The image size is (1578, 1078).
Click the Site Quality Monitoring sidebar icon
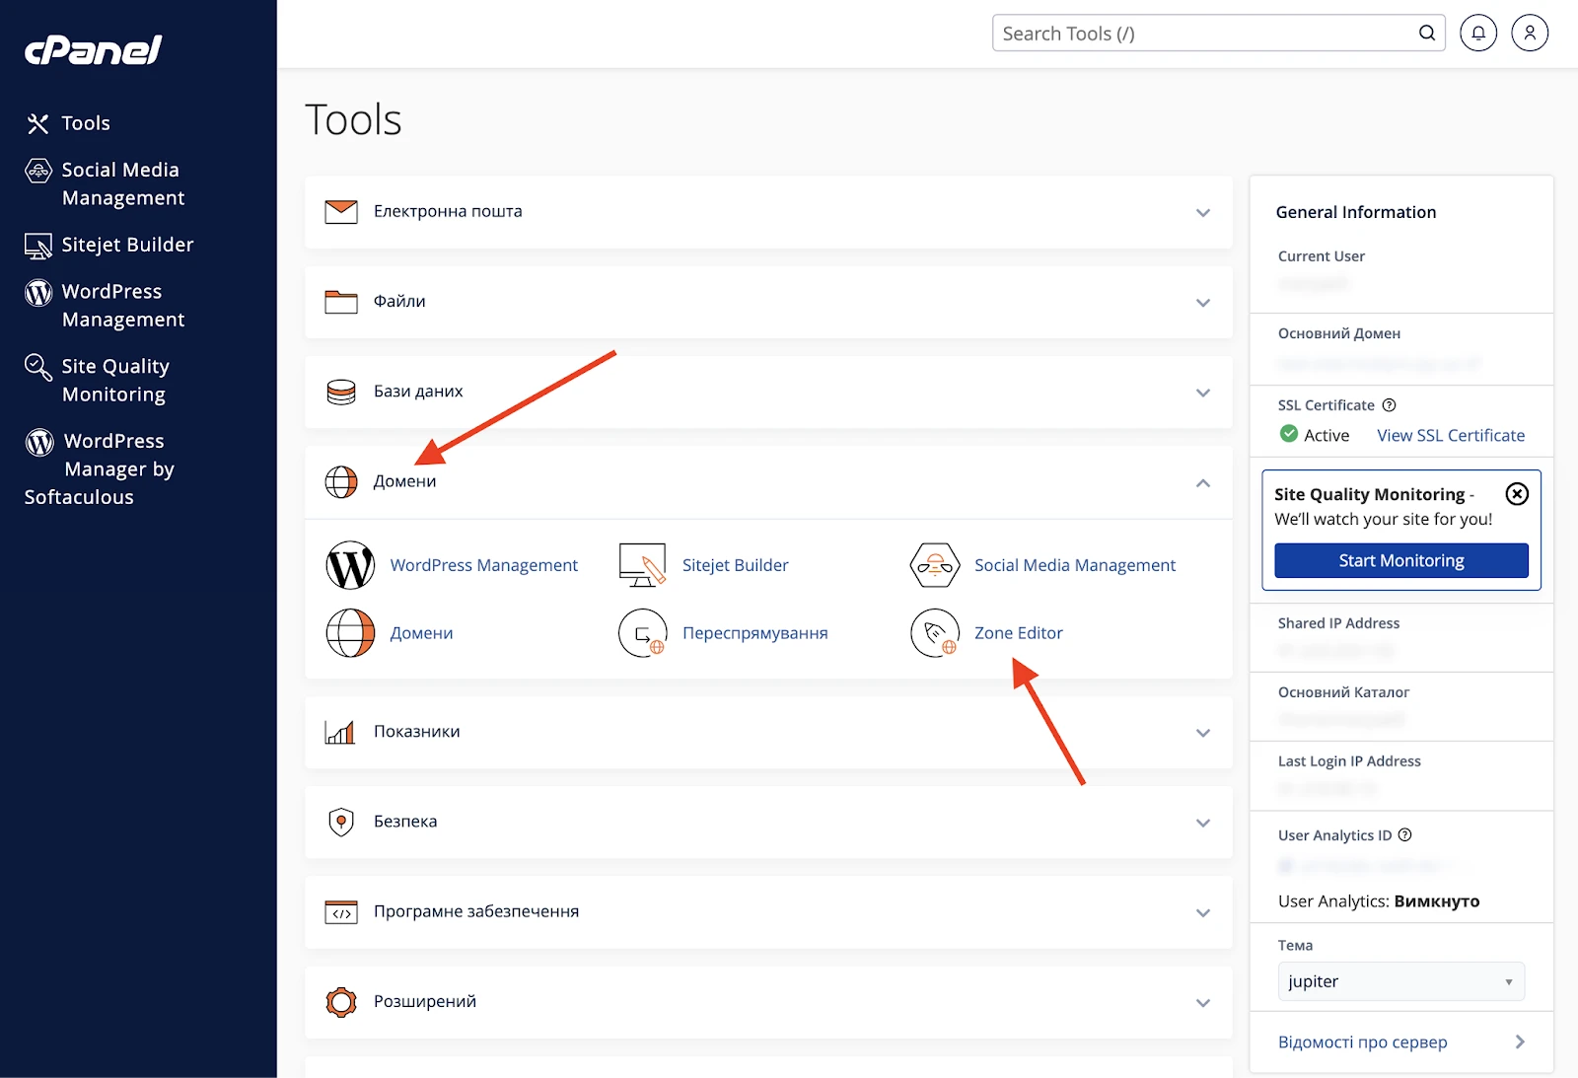coord(37,367)
